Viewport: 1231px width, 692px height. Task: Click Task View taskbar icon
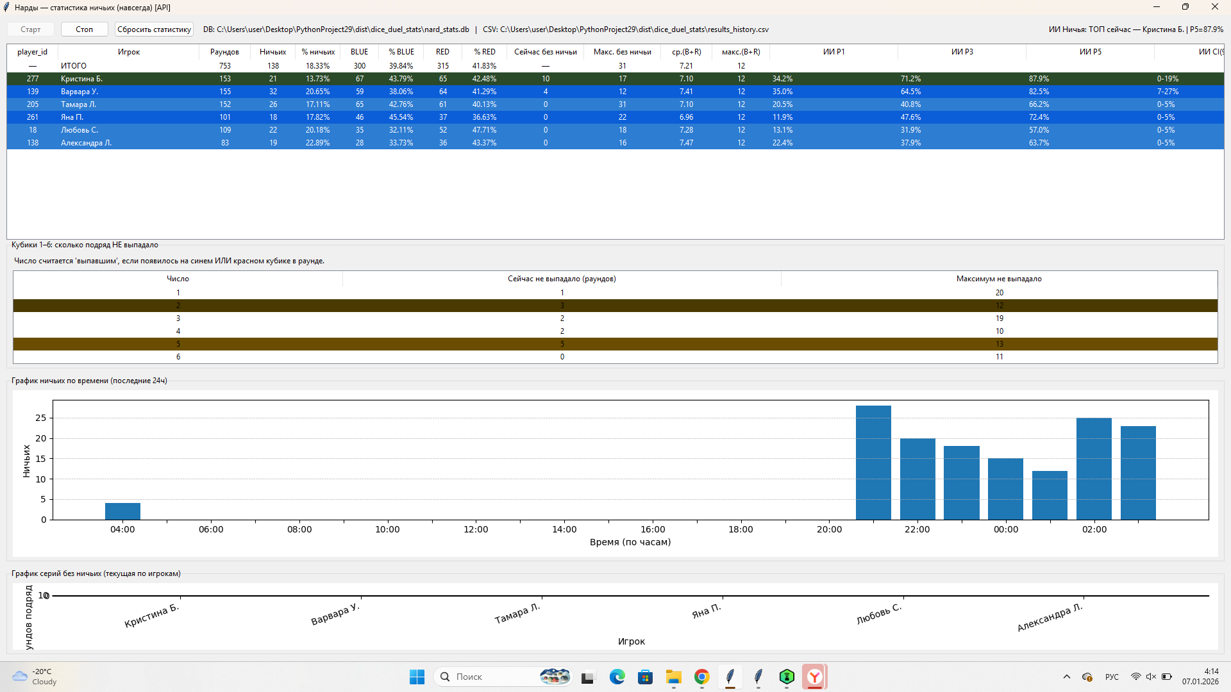pos(588,677)
